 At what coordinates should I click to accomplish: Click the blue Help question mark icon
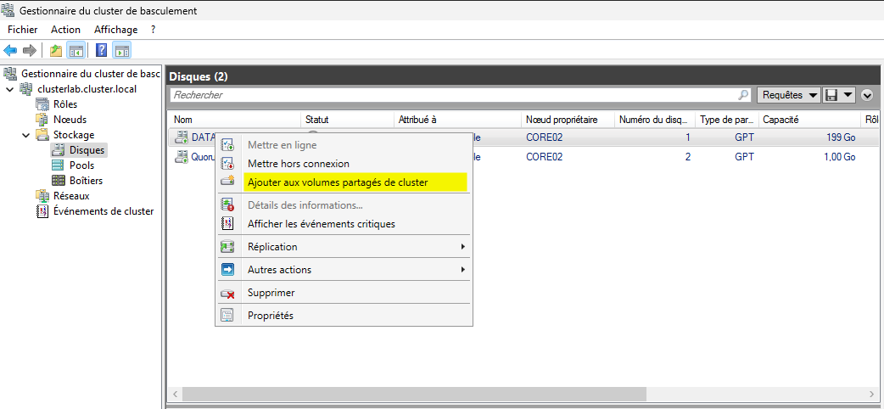click(x=101, y=50)
